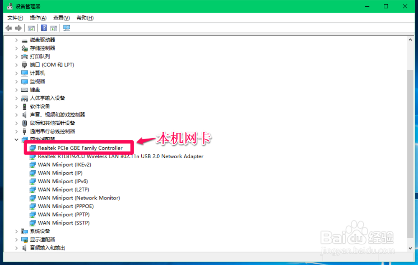418x265 pixels.
Task: Open the 帮助(H) menu
Action: (85, 18)
